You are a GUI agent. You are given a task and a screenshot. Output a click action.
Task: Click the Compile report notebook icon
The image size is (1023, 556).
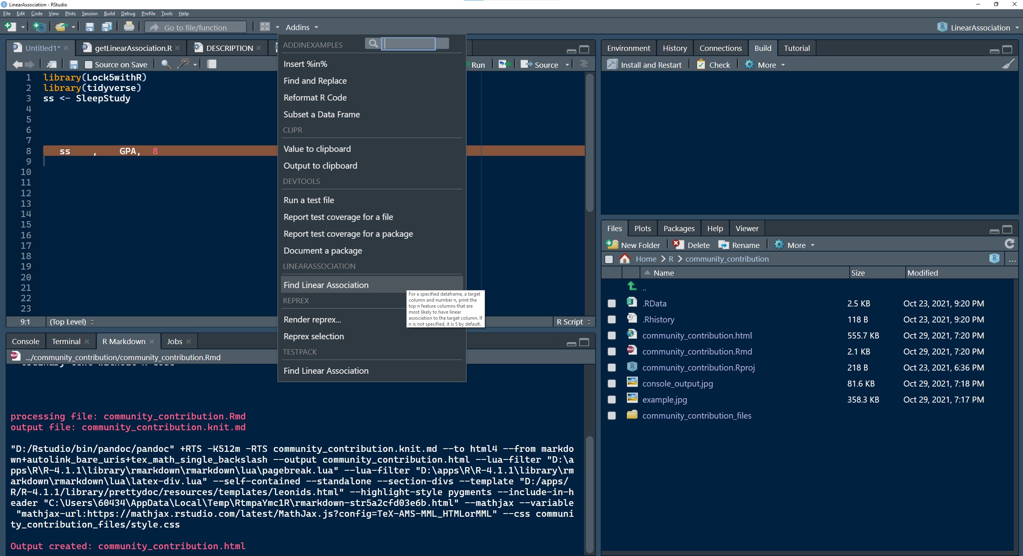(212, 64)
